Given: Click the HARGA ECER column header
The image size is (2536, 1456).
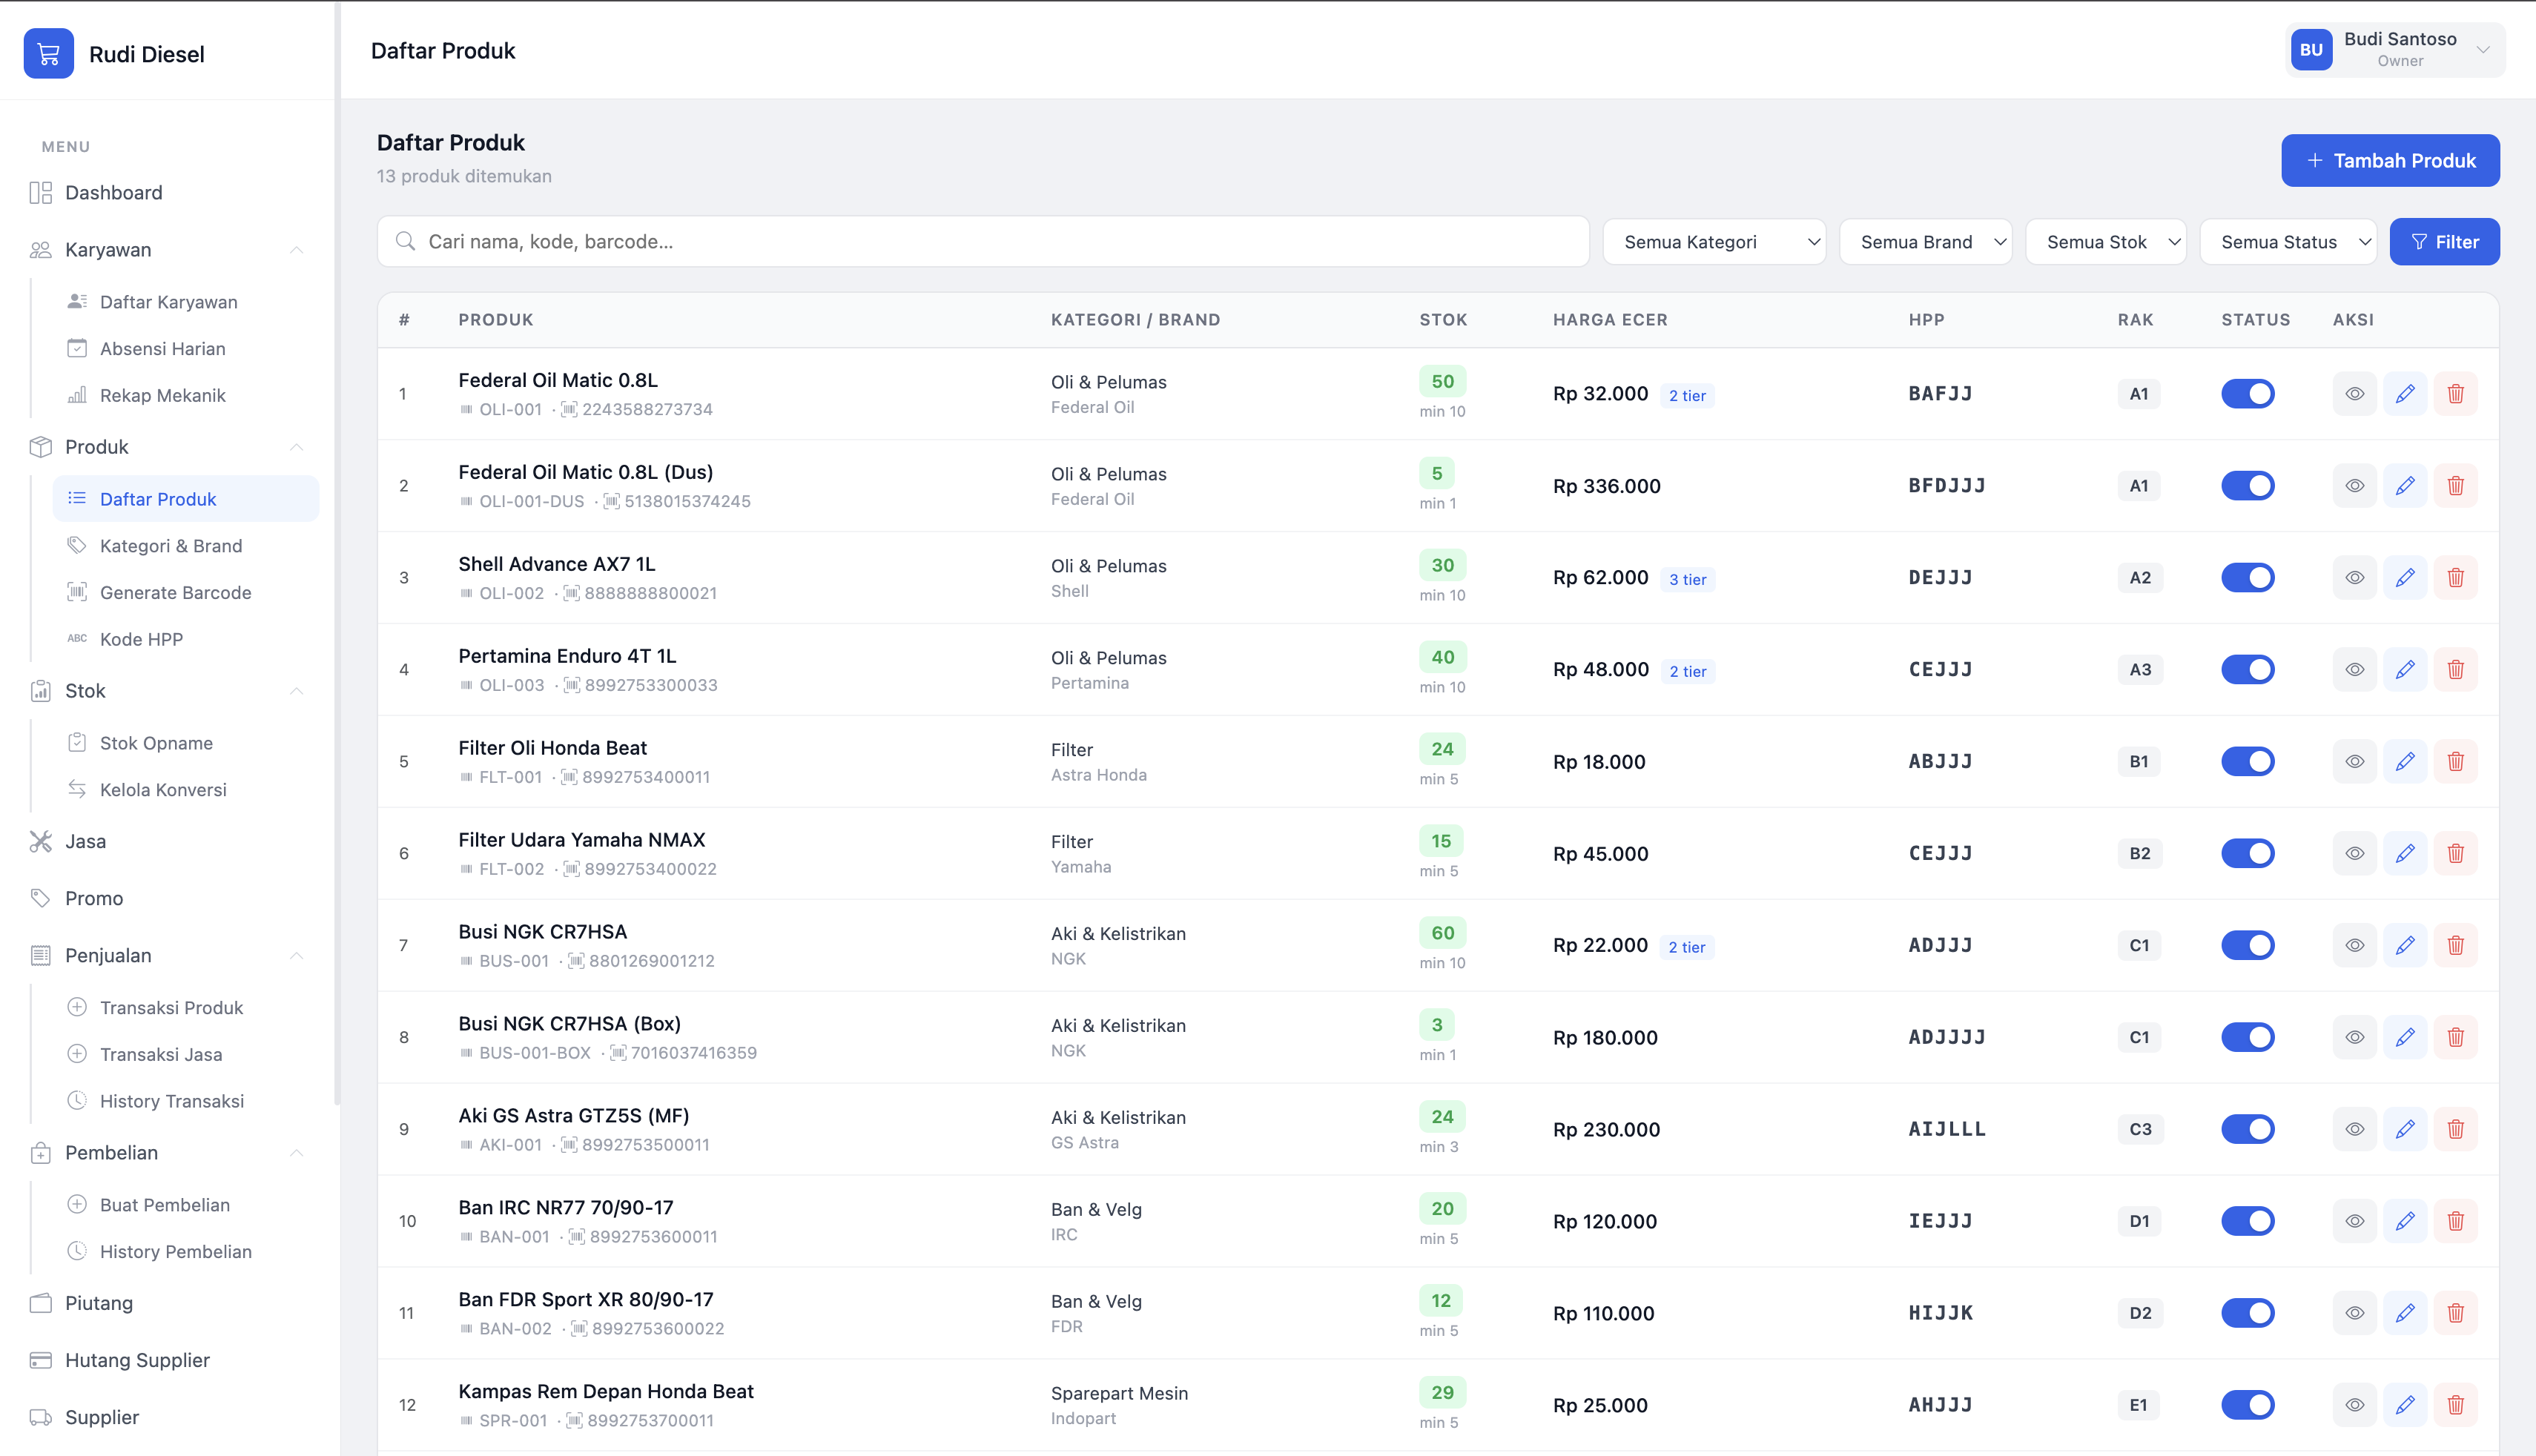Looking at the screenshot, I should click(1610, 320).
